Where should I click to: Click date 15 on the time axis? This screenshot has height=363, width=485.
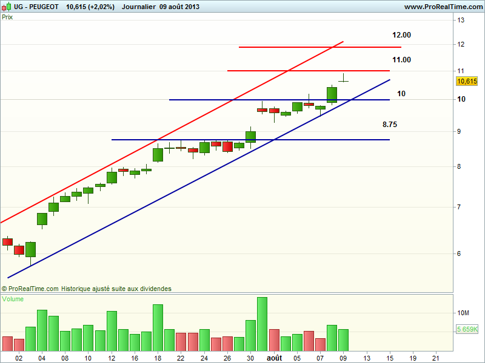coord(390,358)
